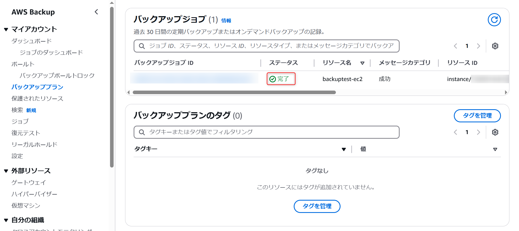This screenshot has height=231, width=519.
Task: Go to previous page of tags
Action: (x=455, y=132)
